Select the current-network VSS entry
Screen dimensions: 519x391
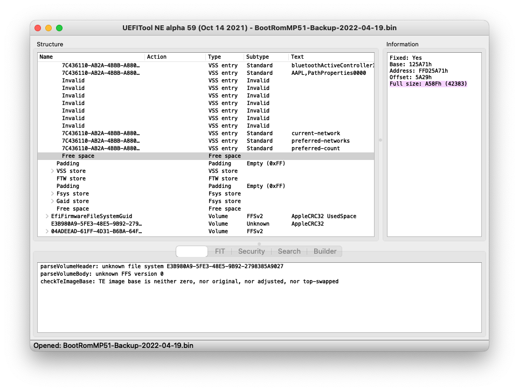coord(206,134)
